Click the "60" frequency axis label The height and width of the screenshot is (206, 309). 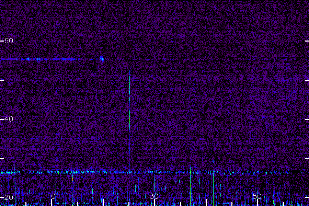(9, 41)
